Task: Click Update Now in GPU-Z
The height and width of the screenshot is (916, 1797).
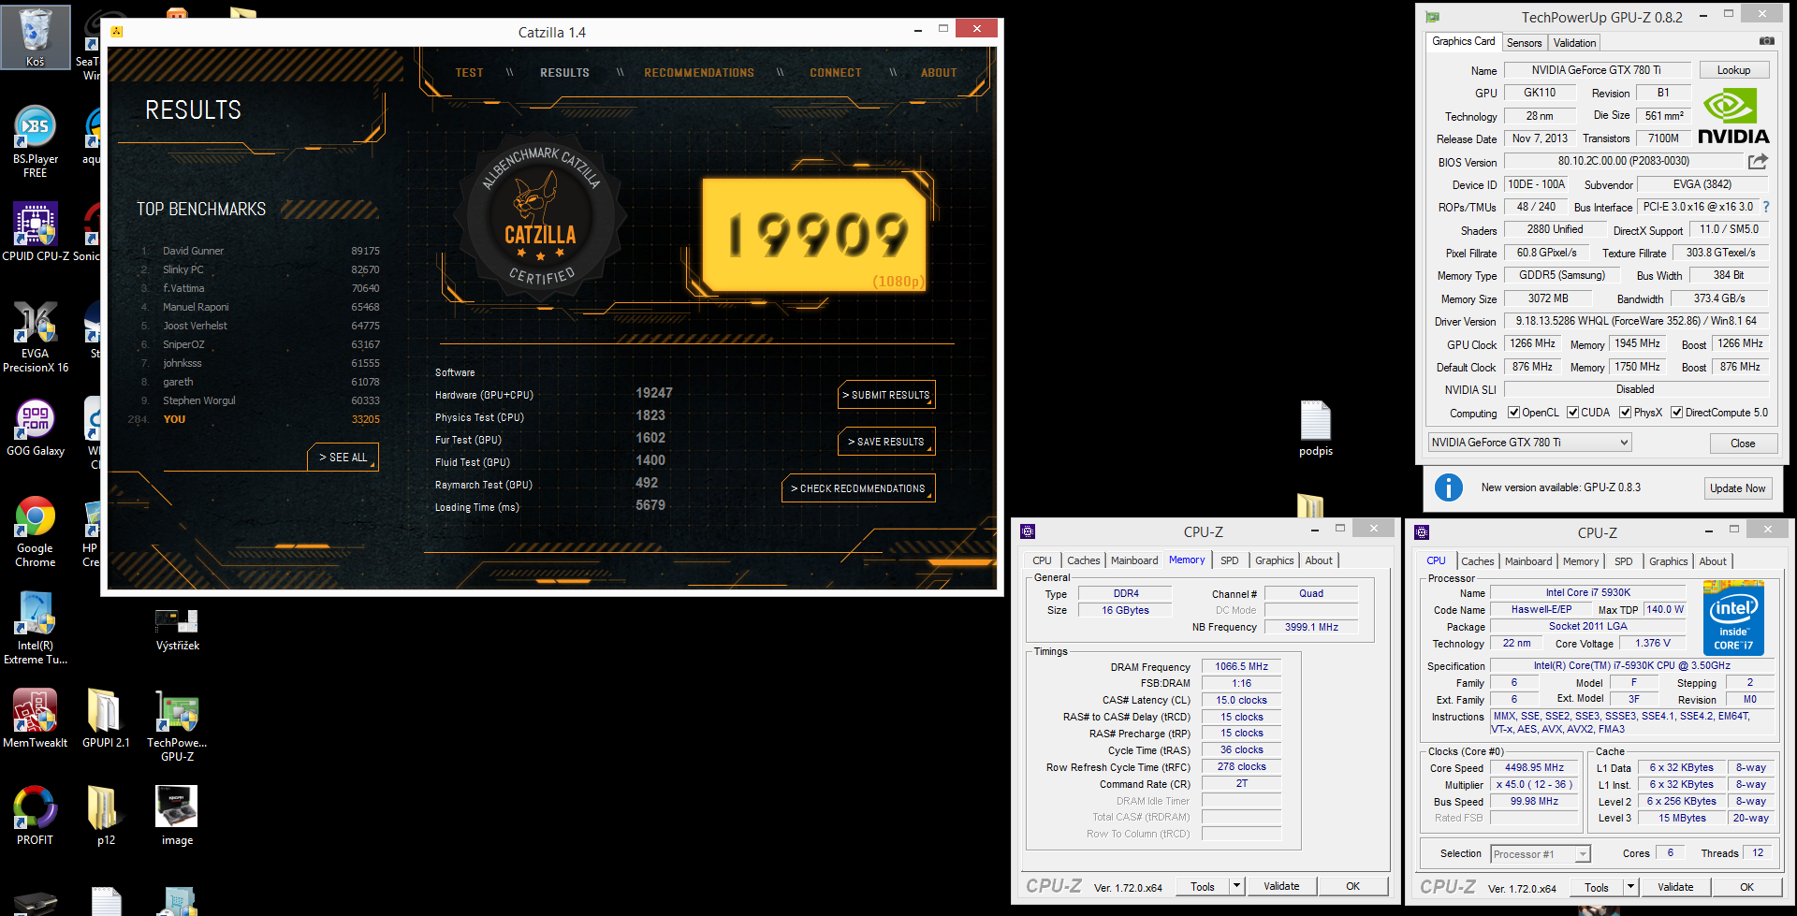Action: point(1737,488)
